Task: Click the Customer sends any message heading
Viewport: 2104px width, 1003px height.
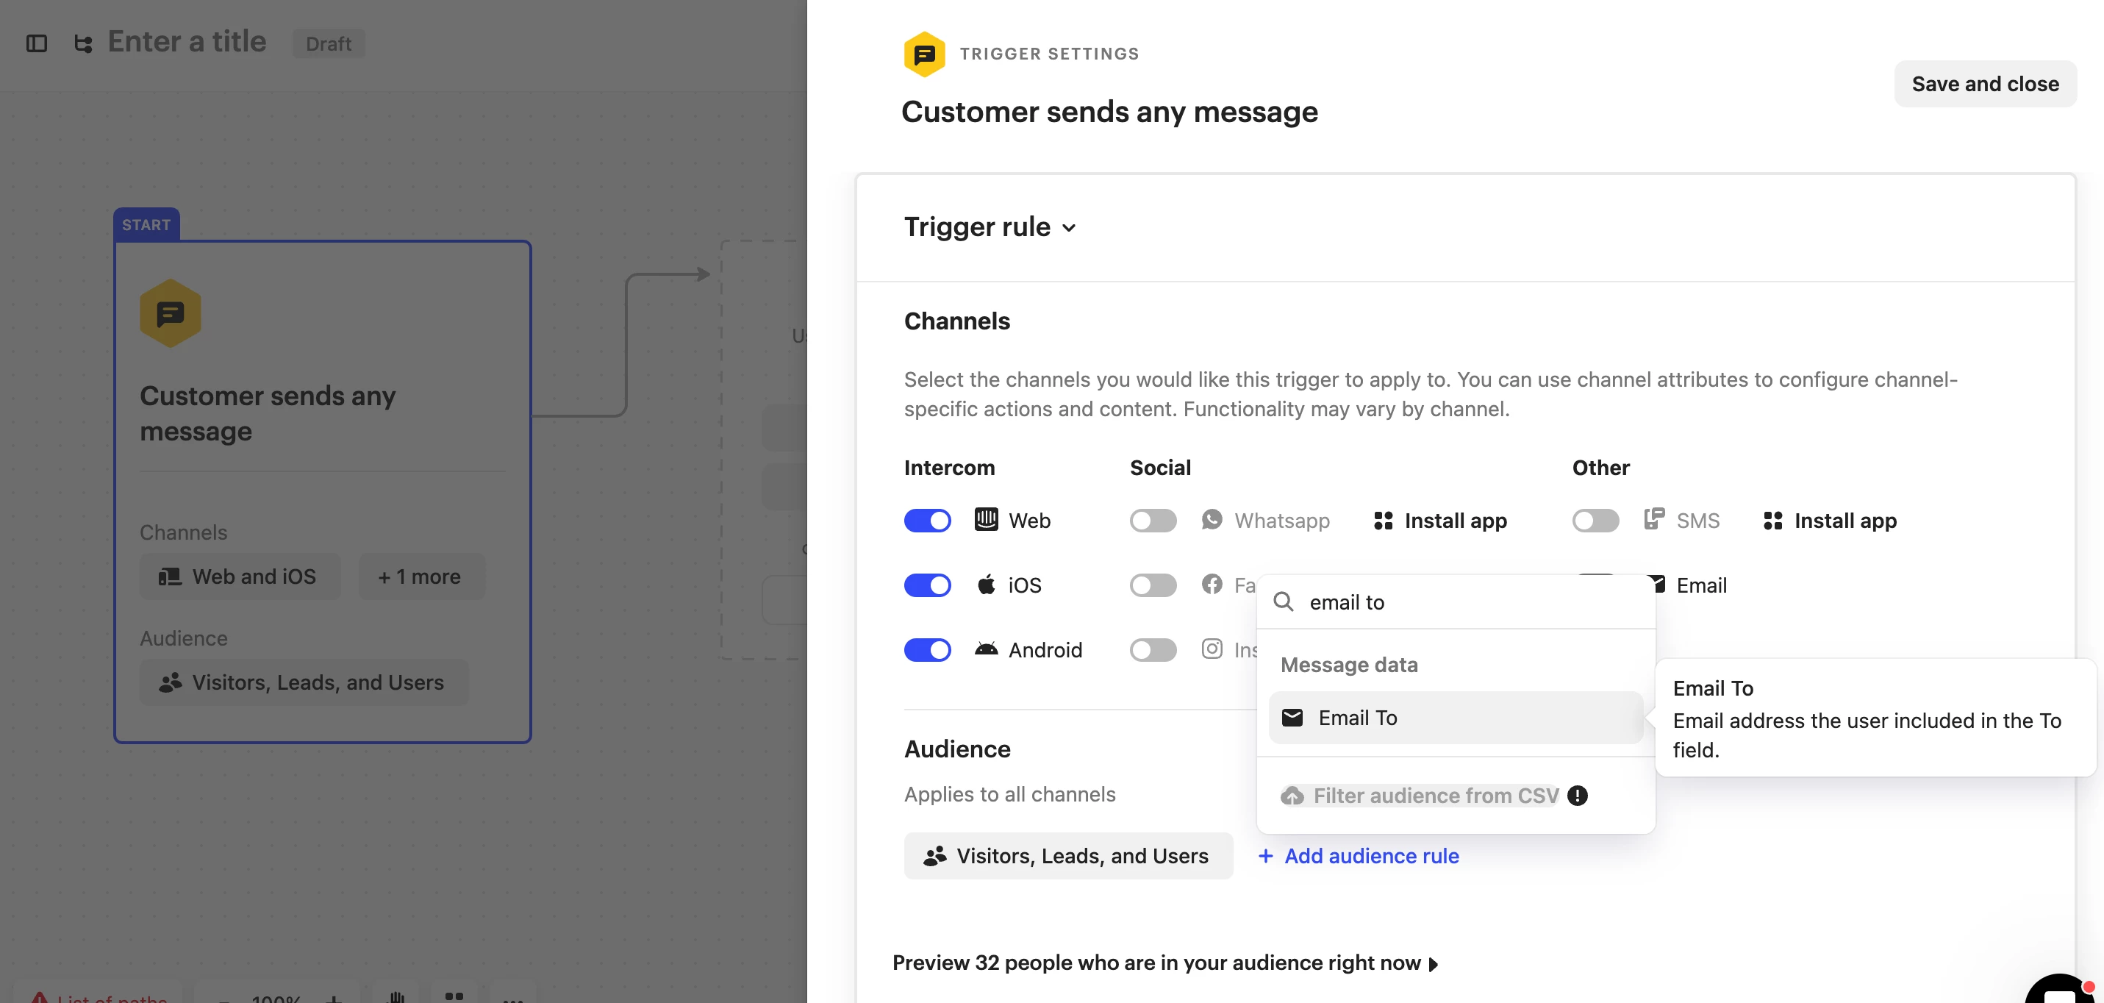Action: (1109, 112)
